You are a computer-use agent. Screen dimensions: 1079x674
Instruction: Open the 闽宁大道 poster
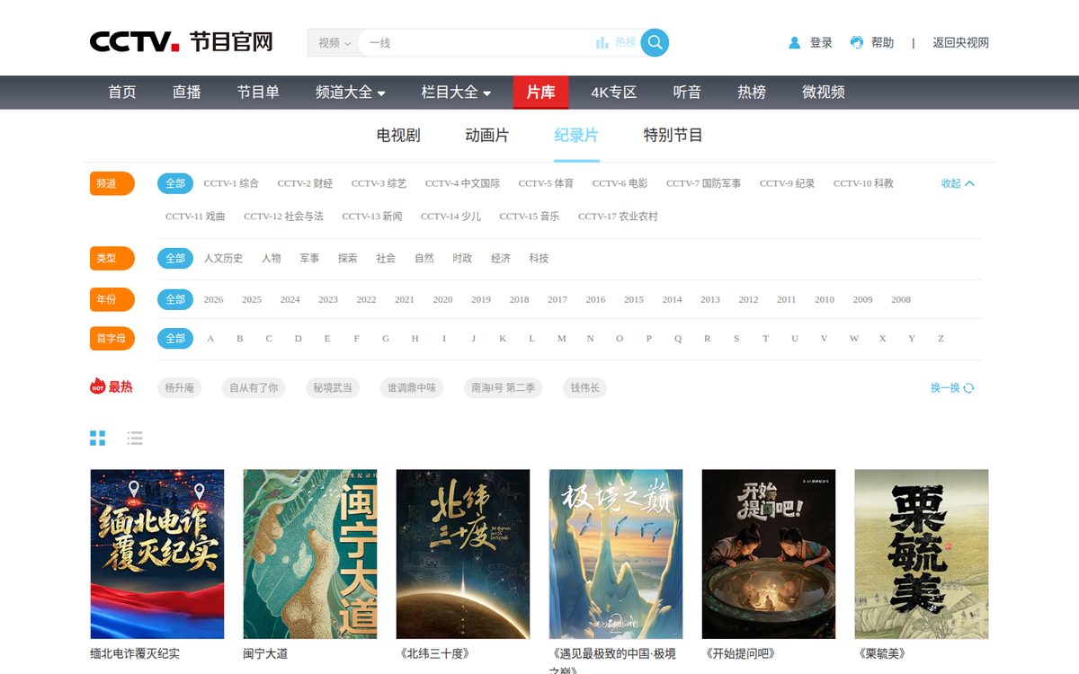coord(310,554)
